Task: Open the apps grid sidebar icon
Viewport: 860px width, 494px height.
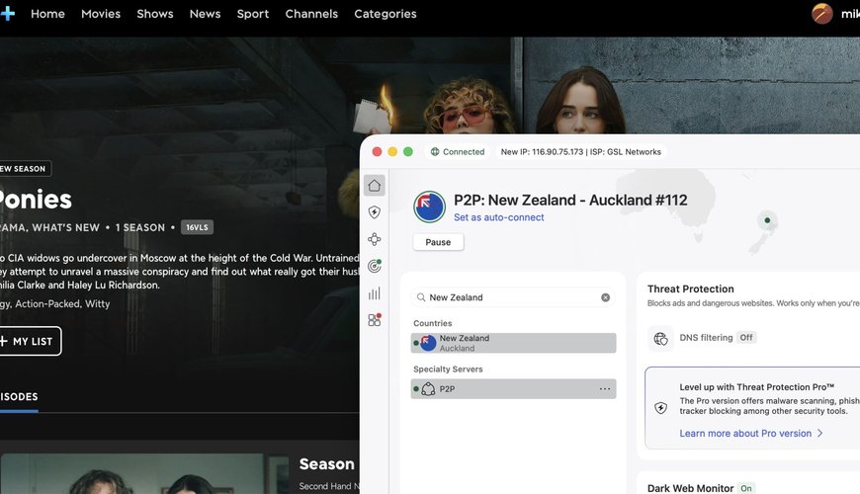Action: point(374,320)
